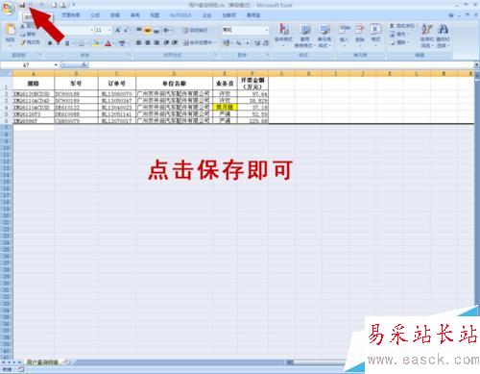Click the increase indent icon
Viewport: 480px width, 374px height.
(175, 42)
